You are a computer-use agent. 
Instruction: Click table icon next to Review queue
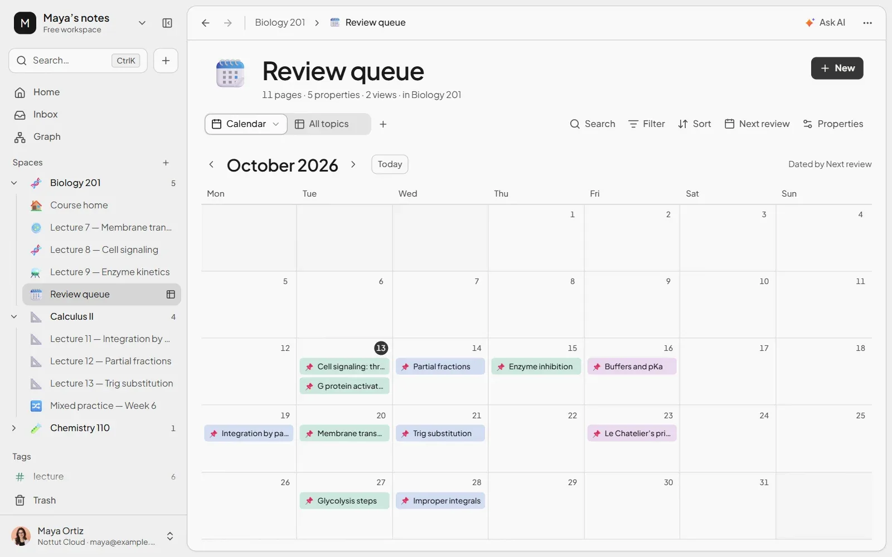pos(171,294)
